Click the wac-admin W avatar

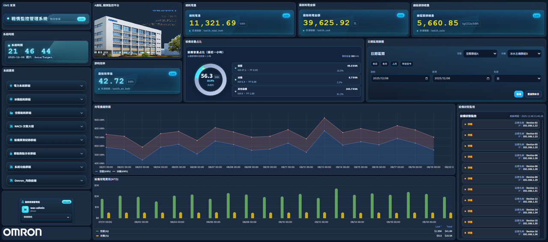point(25,210)
